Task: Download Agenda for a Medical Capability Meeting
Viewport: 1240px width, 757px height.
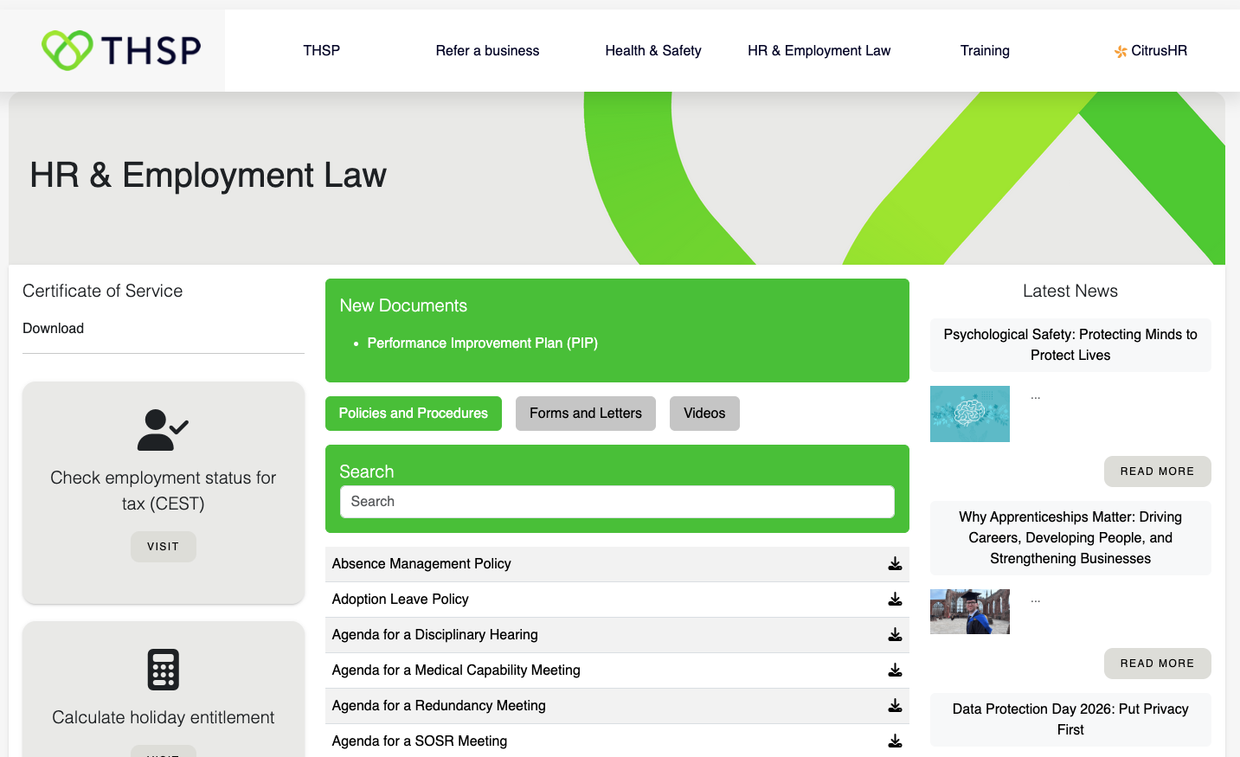Action: [x=895, y=670]
